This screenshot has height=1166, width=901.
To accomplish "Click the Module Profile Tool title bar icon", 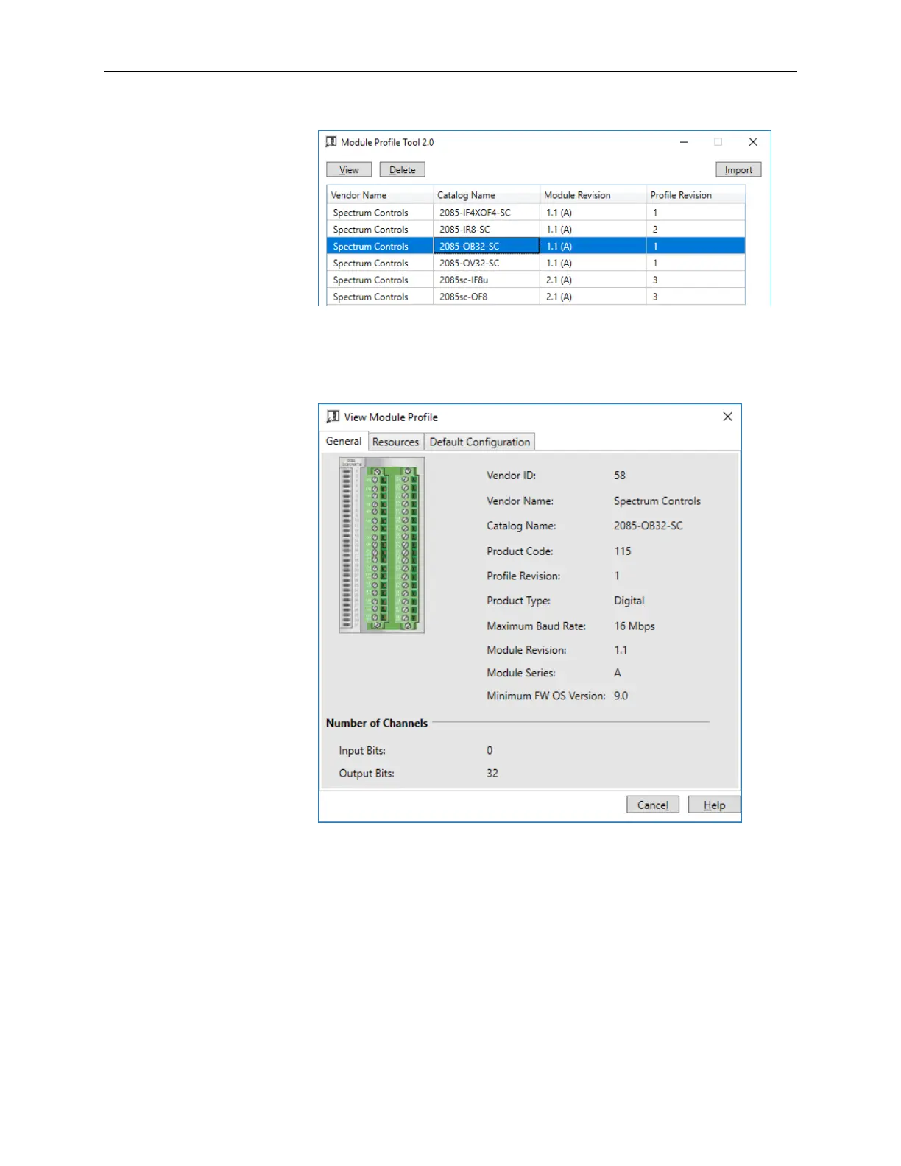I will 331,142.
